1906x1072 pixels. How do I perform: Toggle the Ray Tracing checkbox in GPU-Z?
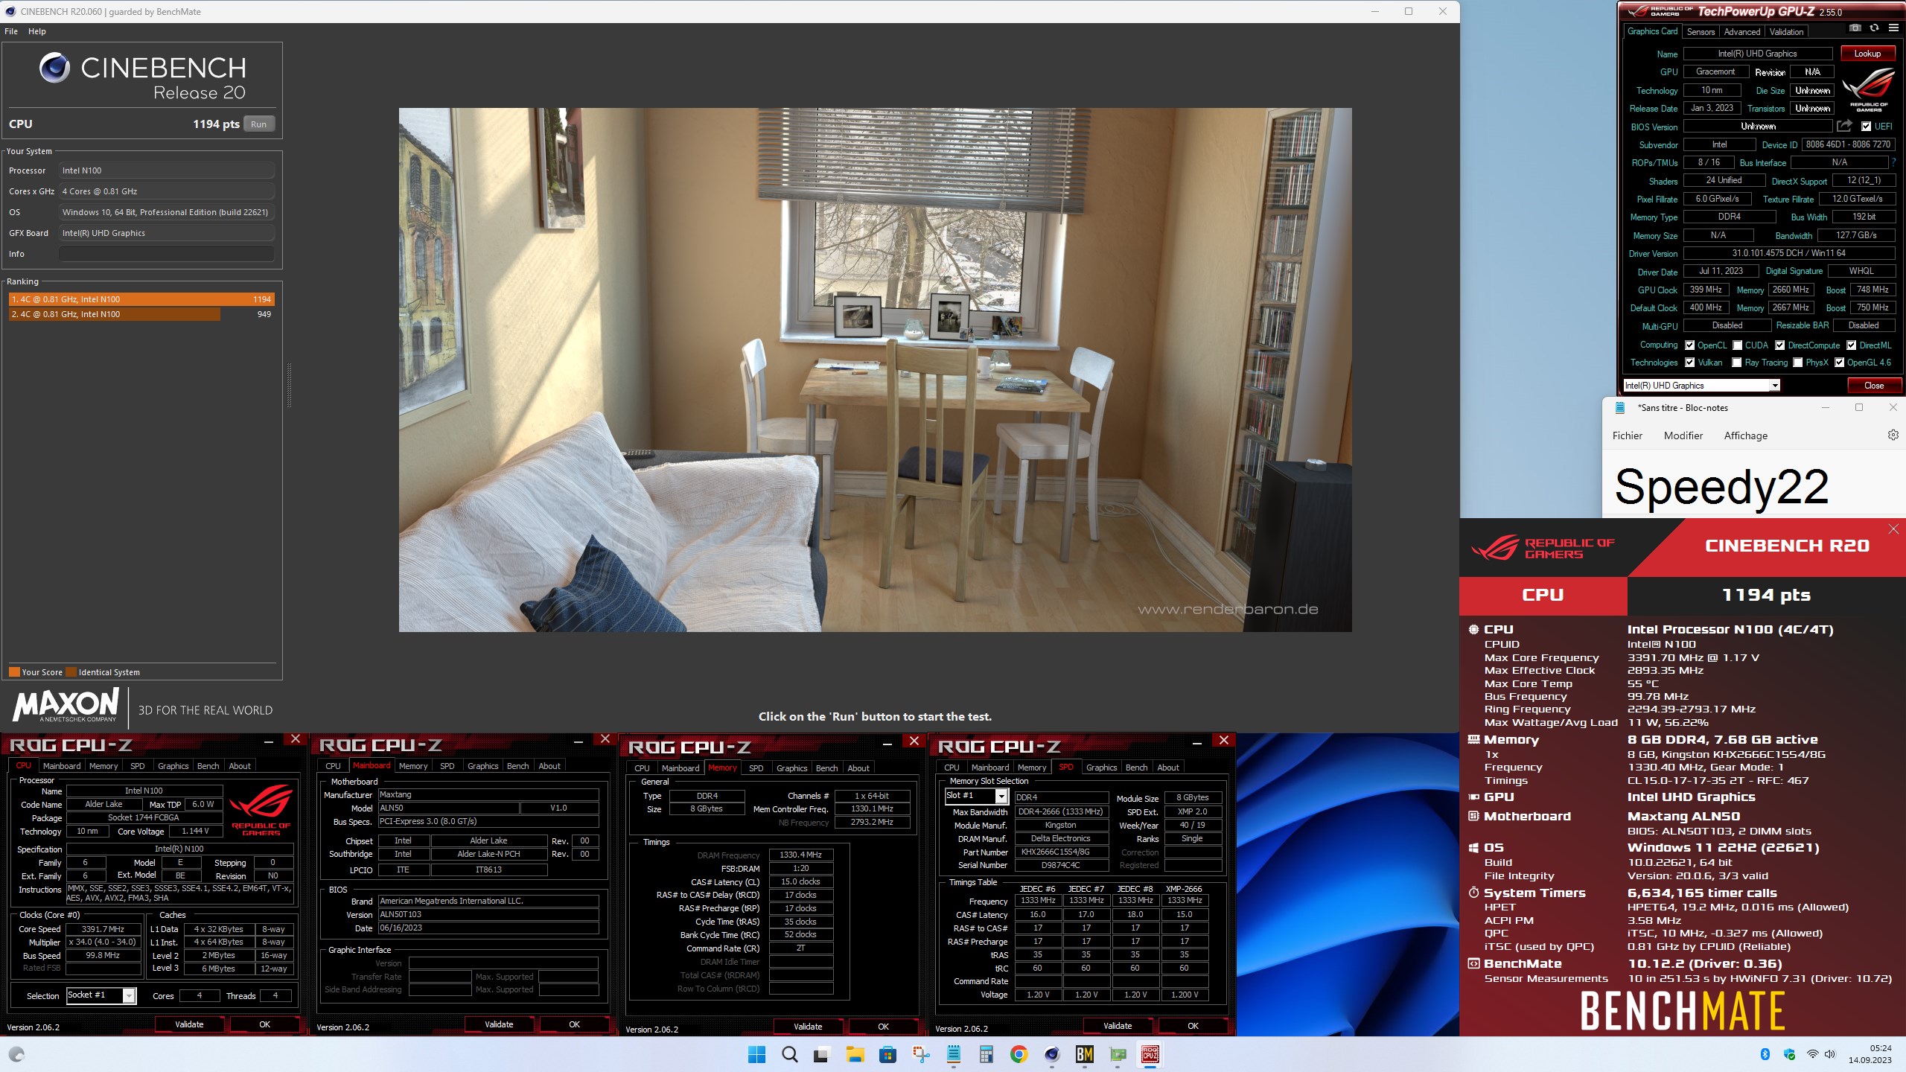point(1737,363)
